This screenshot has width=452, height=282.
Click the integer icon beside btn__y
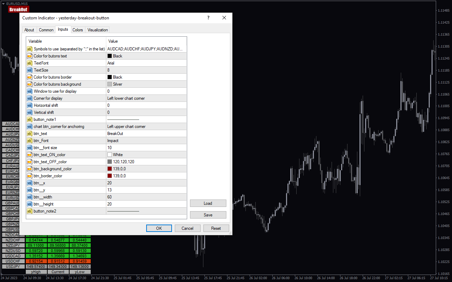pos(30,190)
